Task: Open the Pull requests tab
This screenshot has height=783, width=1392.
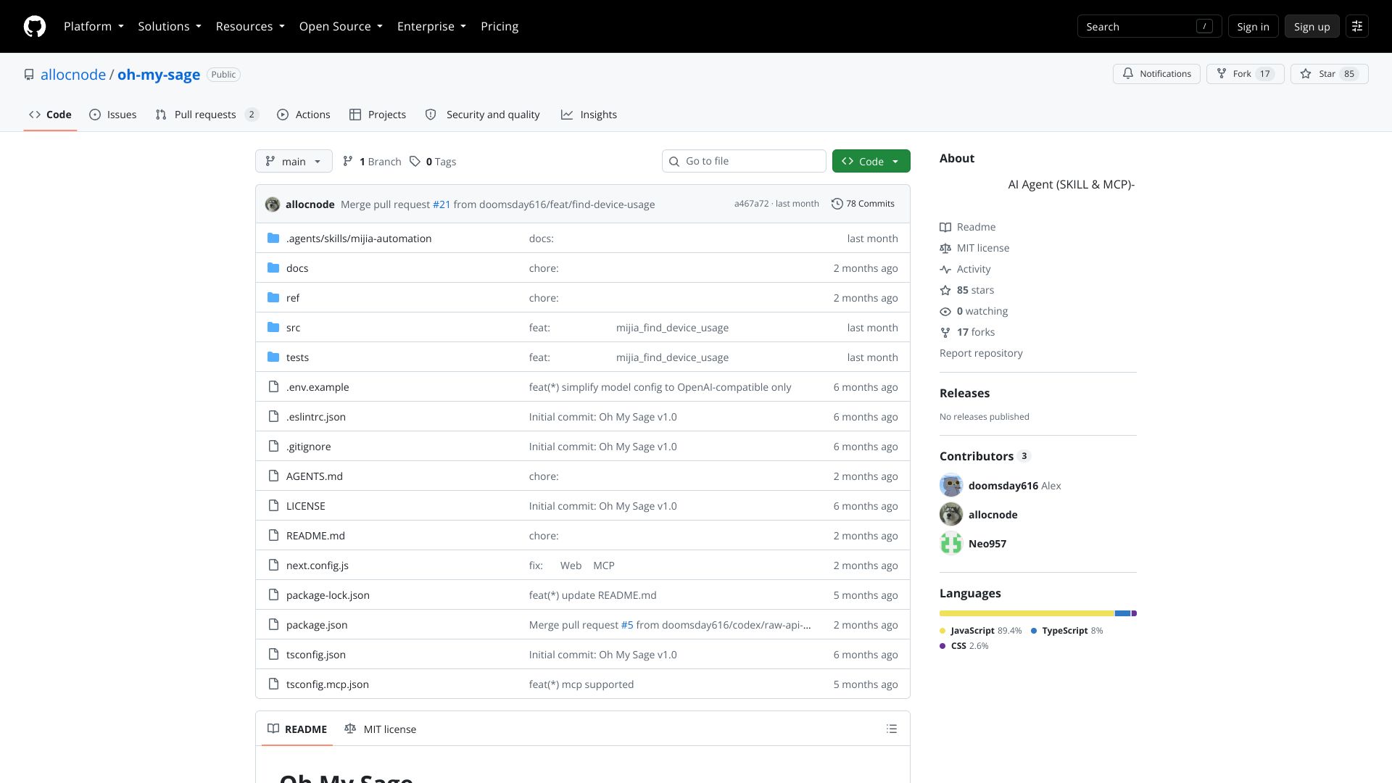Action: 207,115
